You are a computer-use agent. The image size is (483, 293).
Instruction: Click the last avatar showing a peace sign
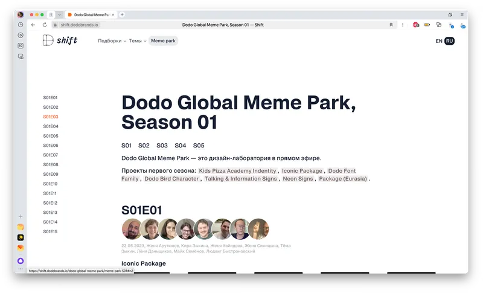[259, 229]
